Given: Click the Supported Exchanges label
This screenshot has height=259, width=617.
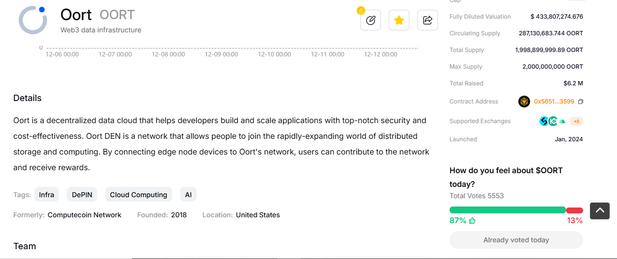Looking at the screenshot, I should [x=480, y=121].
